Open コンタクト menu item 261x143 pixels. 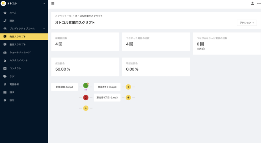(24, 68)
